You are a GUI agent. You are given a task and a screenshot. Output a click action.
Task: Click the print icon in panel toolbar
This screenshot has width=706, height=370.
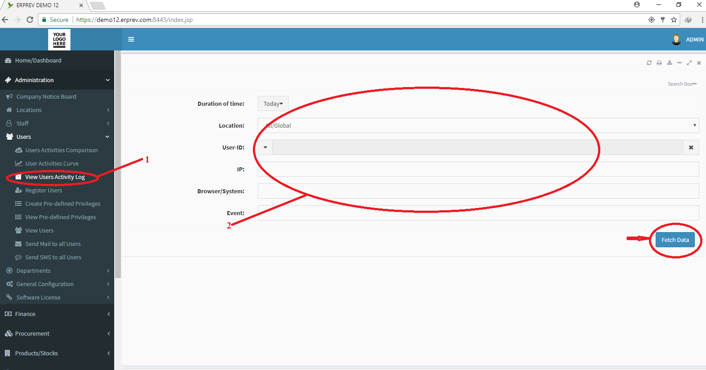coord(659,63)
